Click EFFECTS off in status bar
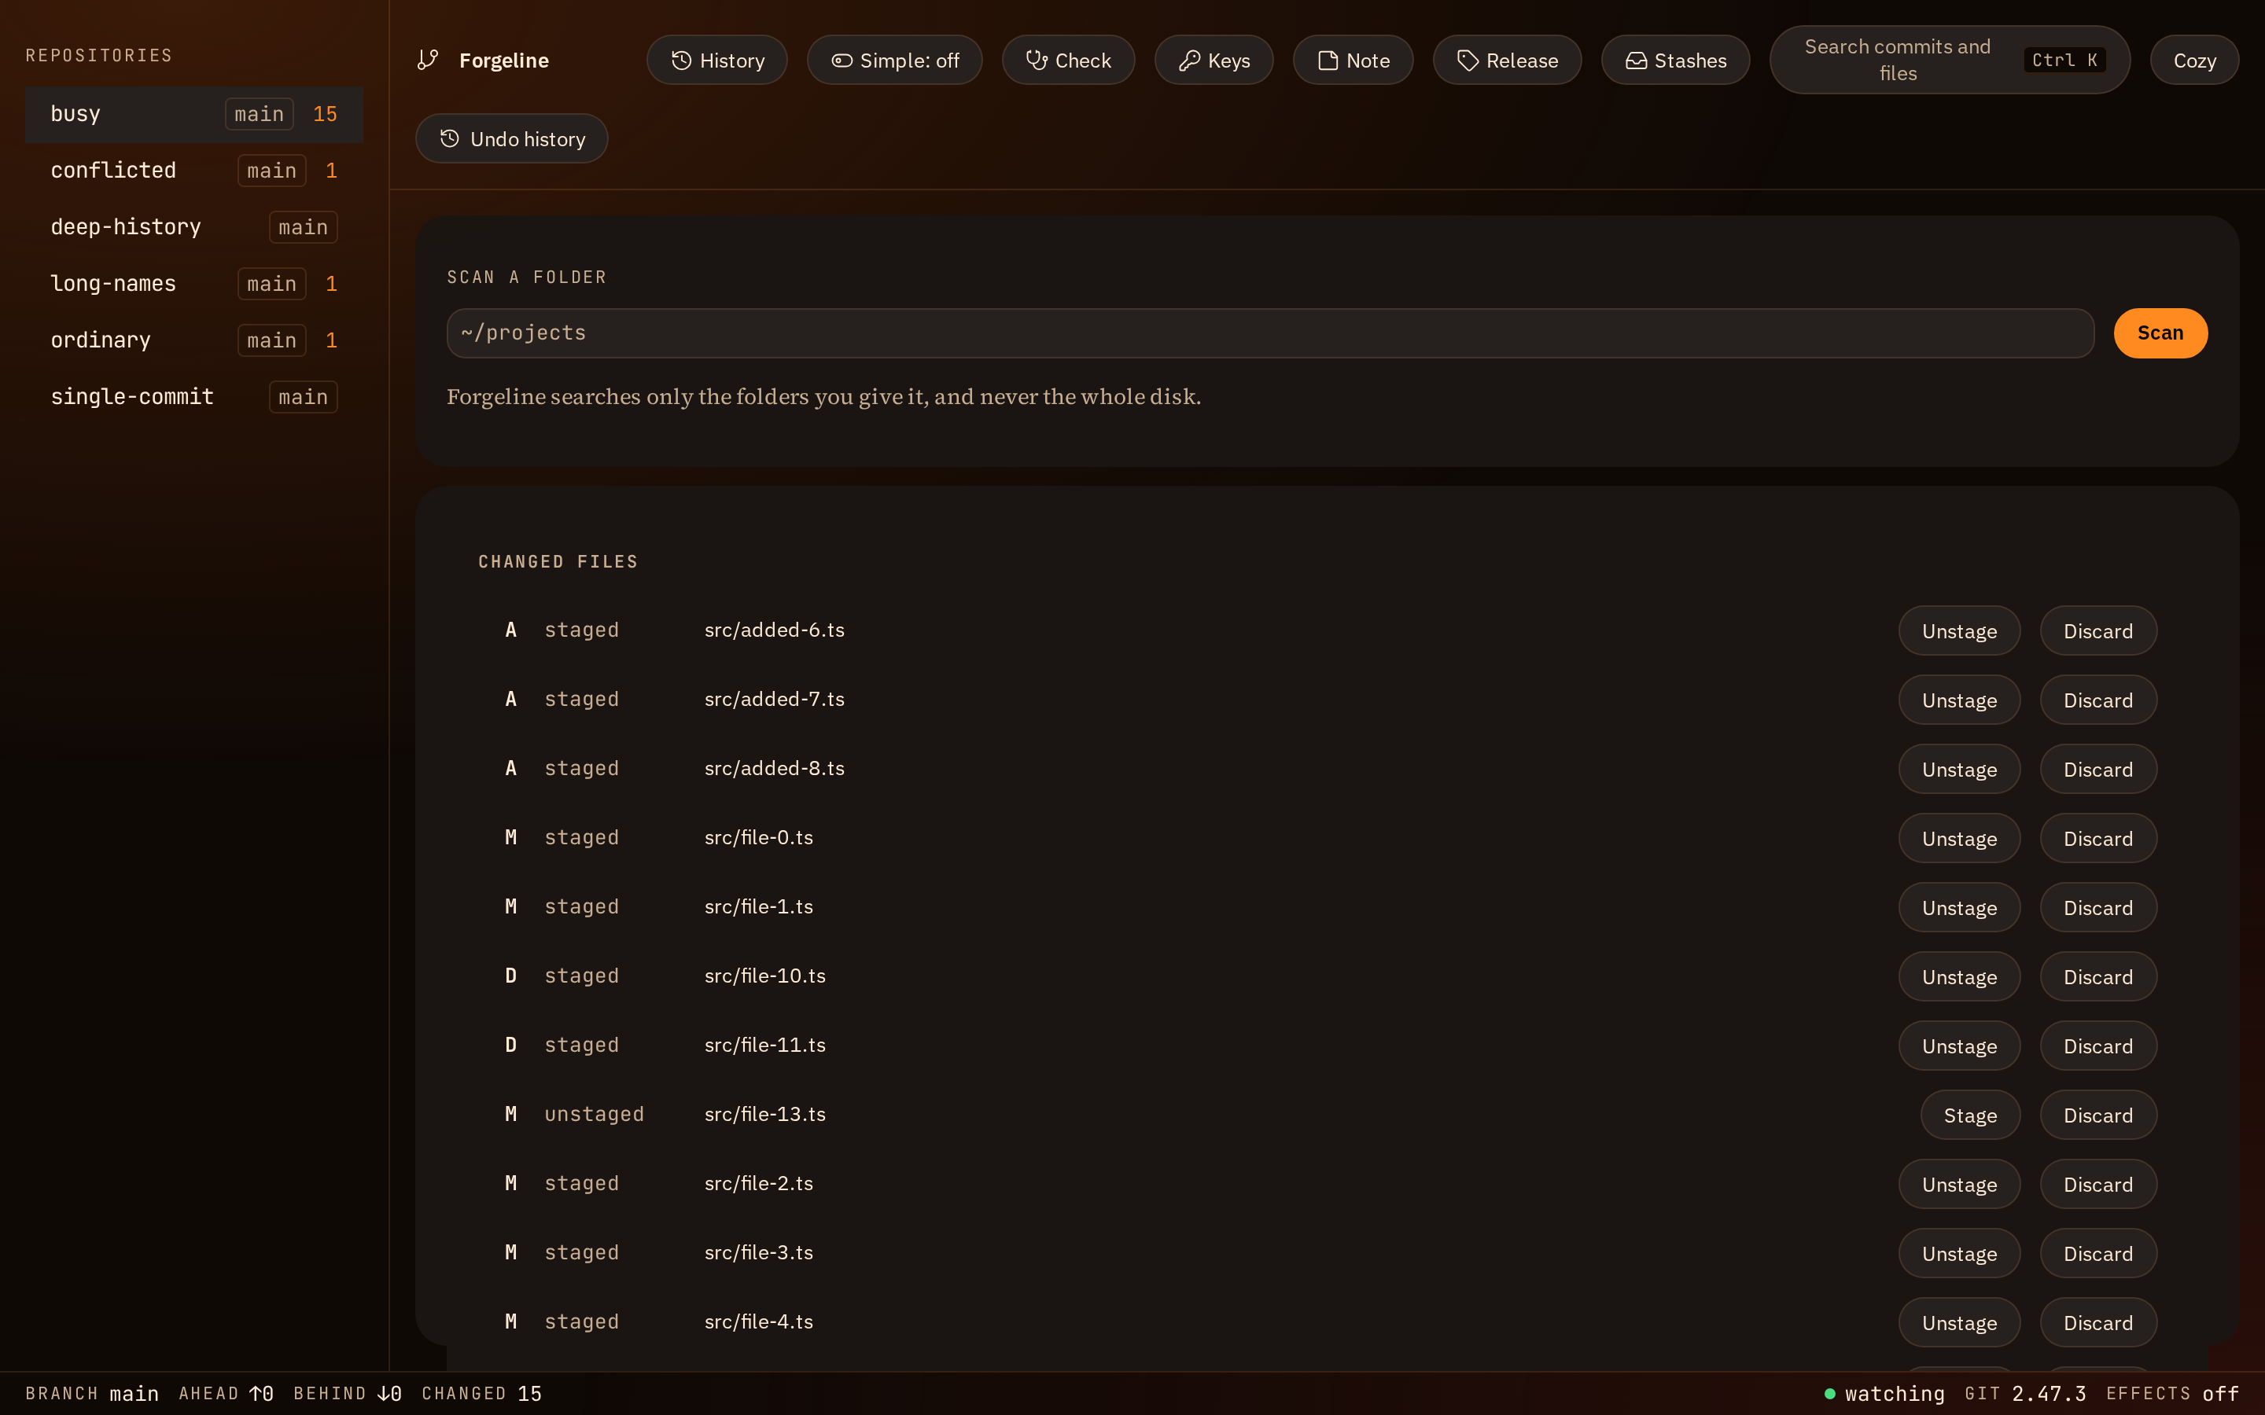The height and width of the screenshot is (1415, 2265). [x=2171, y=1394]
